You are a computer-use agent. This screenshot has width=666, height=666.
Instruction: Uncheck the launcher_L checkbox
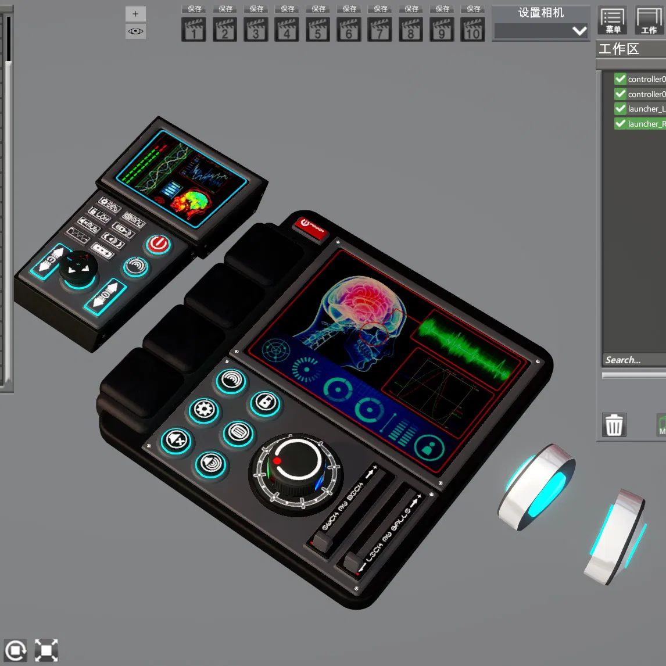pos(620,109)
